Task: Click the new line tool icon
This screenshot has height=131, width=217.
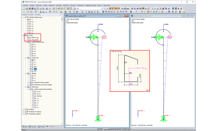Action: [28, 12]
